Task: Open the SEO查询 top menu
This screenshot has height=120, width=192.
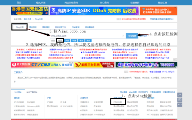Action: click(x=104, y=3)
